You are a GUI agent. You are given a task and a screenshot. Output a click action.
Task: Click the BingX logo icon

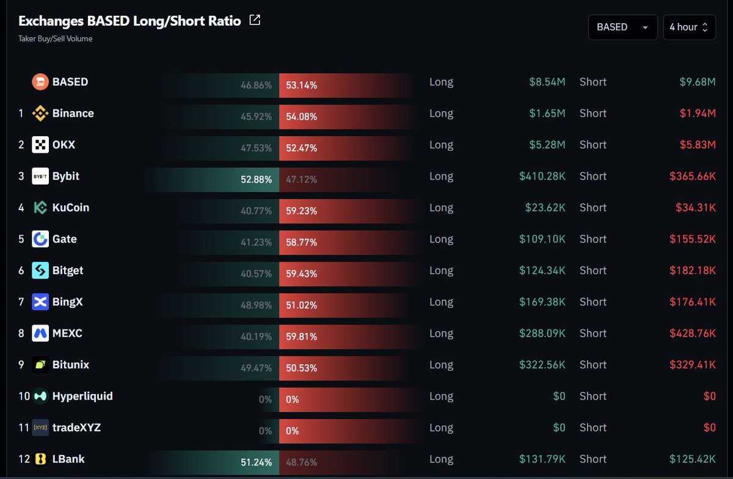tap(40, 302)
